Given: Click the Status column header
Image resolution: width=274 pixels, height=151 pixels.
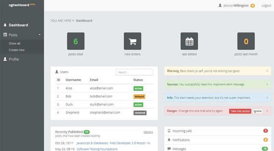Looking at the screenshot, I should tap(138, 80).
